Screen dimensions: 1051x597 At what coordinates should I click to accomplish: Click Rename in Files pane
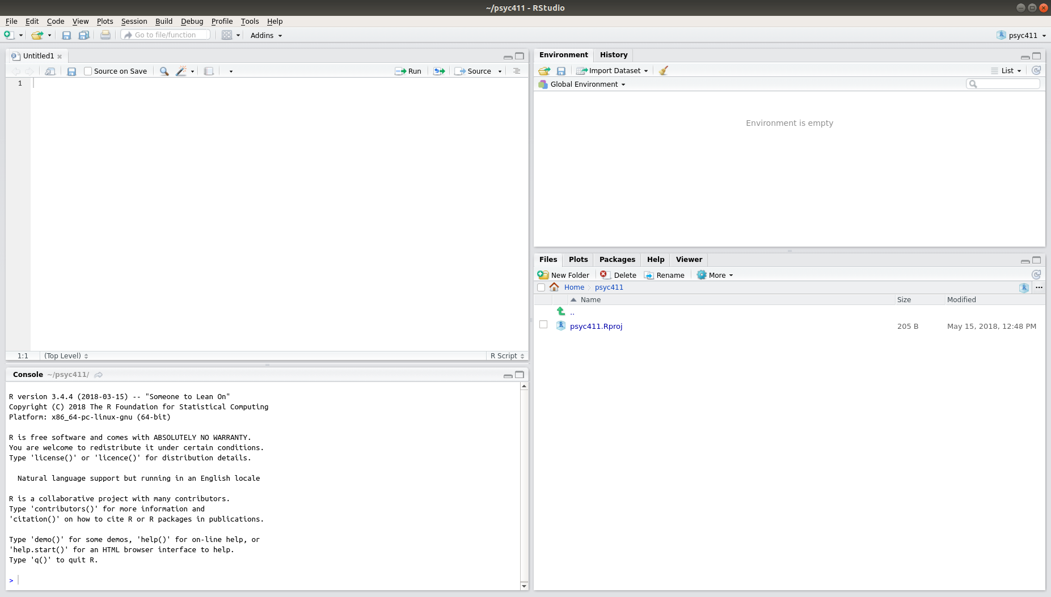coord(664,275)
